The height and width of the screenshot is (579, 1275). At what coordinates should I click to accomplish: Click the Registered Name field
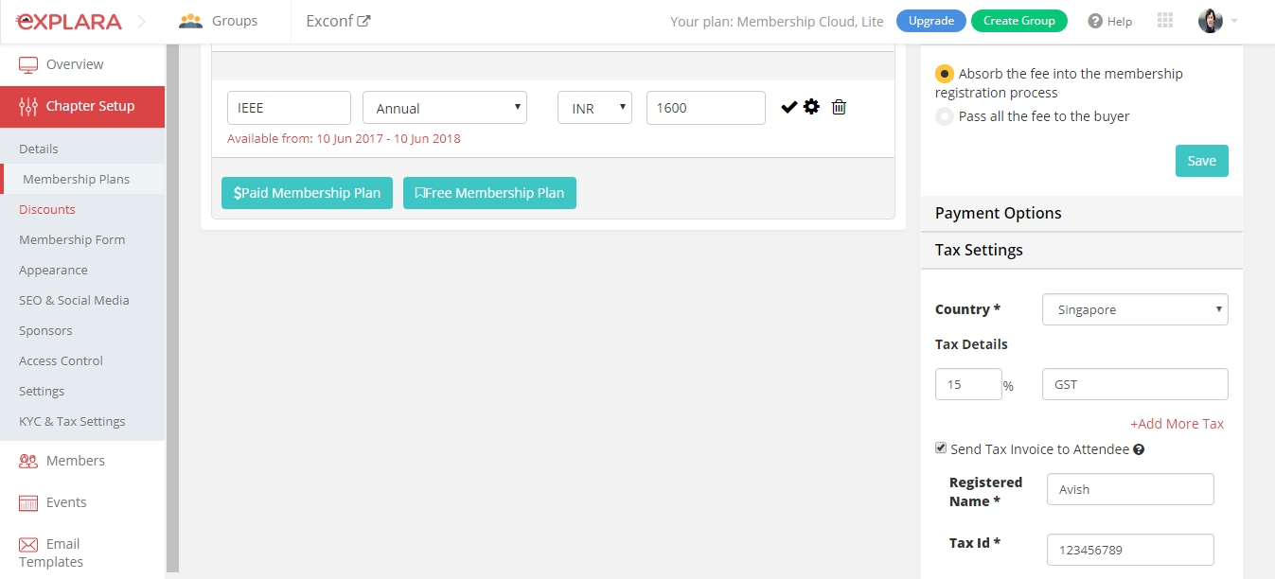pyautogui.click(x=1130, y=489)
